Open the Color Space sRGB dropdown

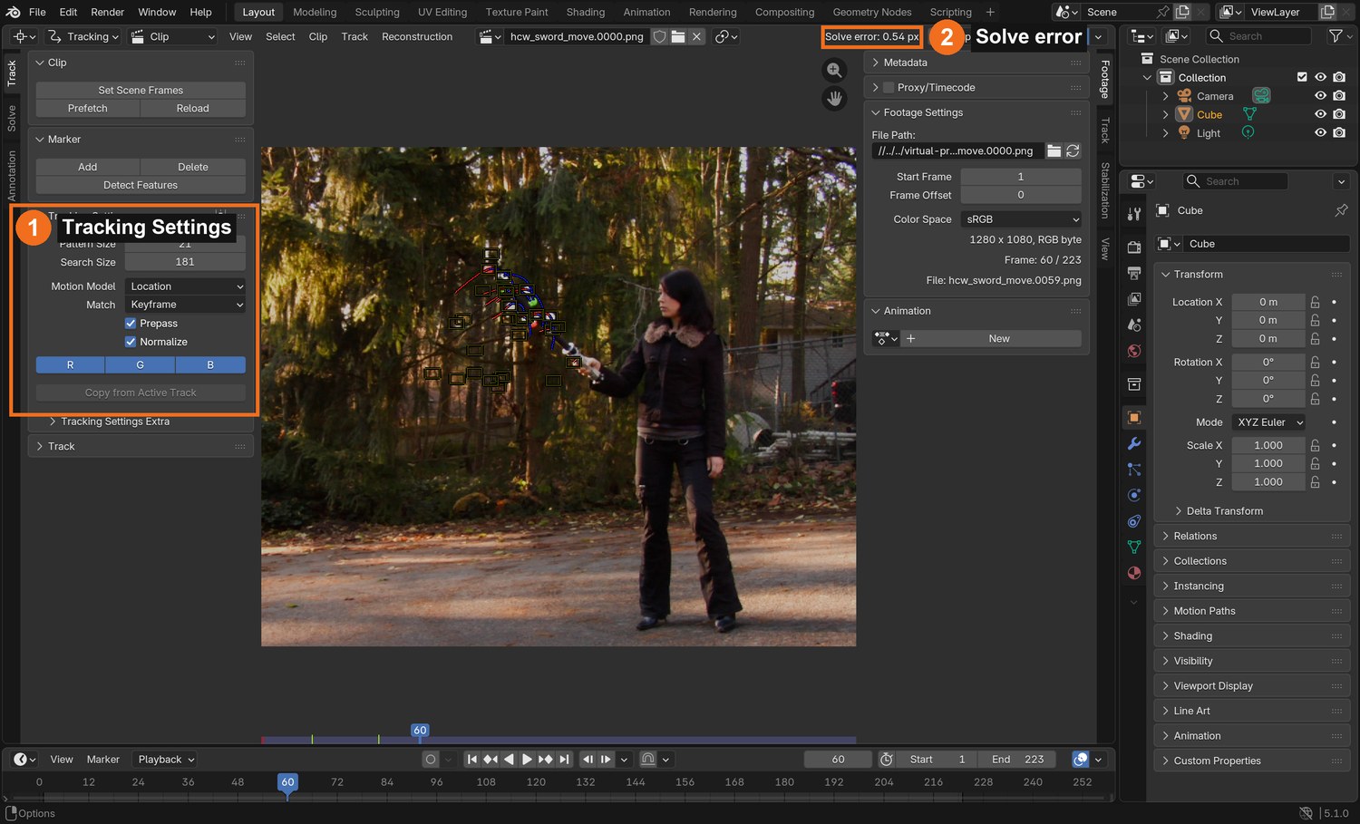(1021, 219)
